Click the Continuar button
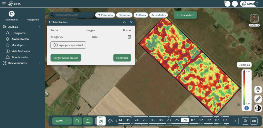263x128 pixels. (x=122, y=58)
